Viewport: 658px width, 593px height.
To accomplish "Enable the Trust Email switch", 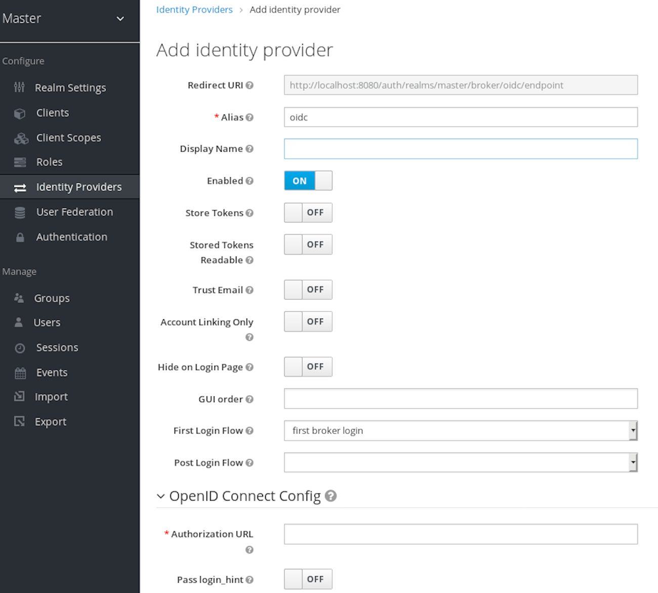I will (308, 290).
